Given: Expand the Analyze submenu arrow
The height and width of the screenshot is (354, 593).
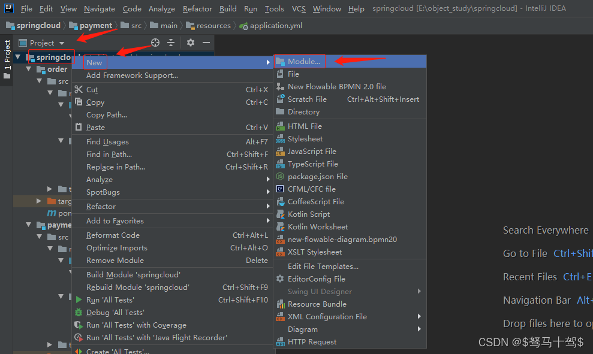Looking at the screenshot, I should coord(268,180).
